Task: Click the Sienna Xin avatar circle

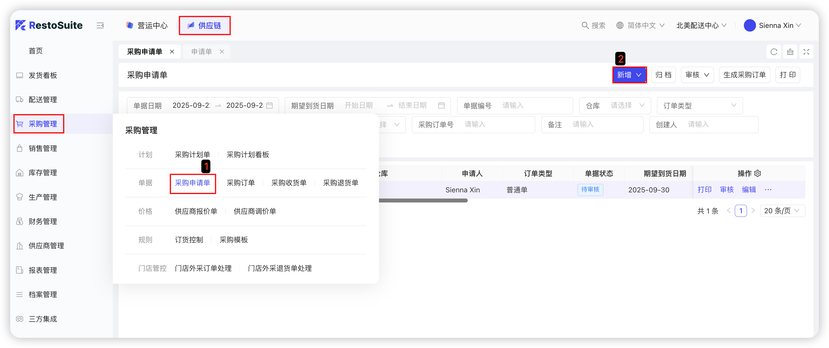Action: coord(749,25)
